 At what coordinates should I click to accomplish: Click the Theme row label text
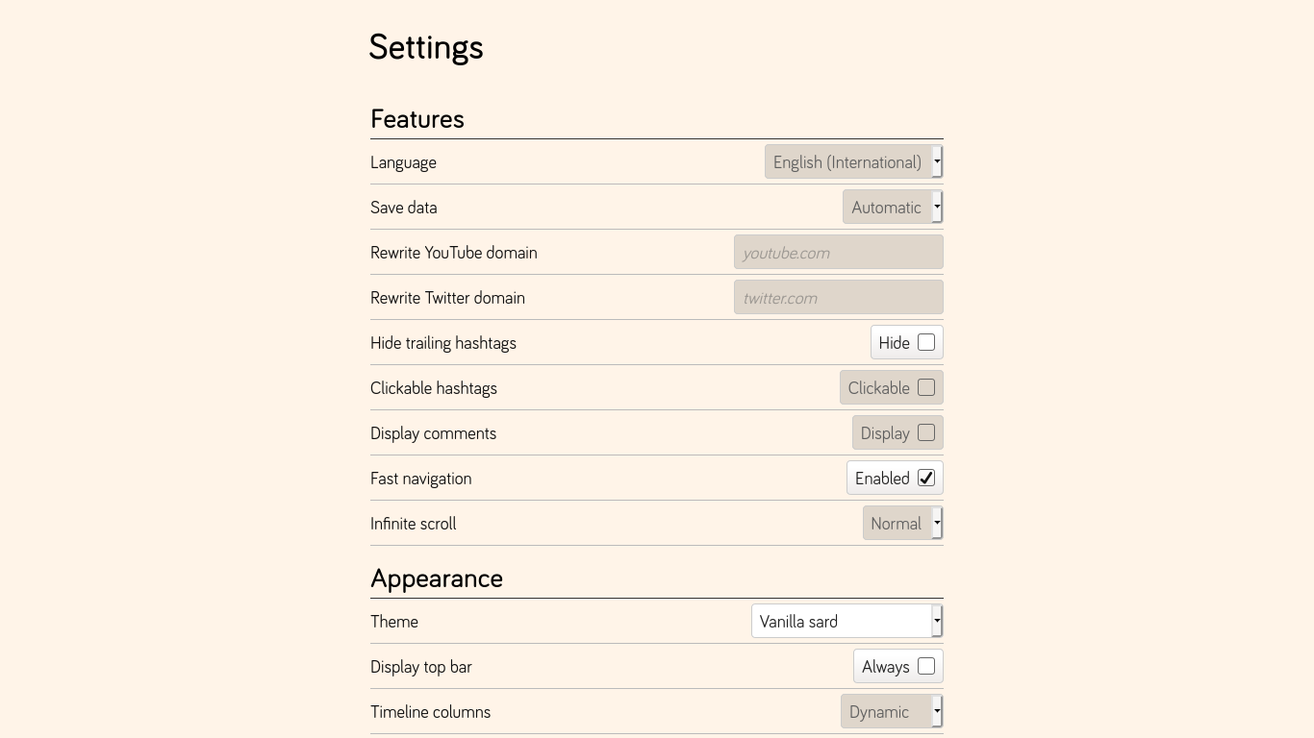[394, 622]
